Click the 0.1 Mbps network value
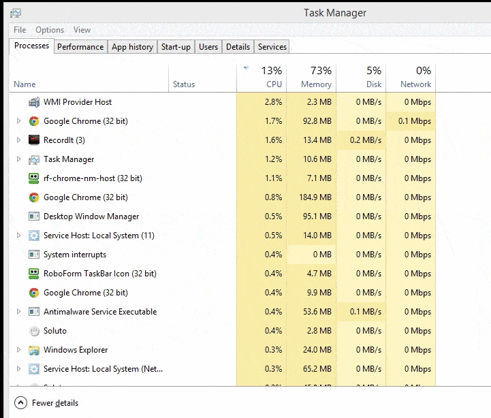The height and width of the screenshot is (418, 491). click(415, 121)
